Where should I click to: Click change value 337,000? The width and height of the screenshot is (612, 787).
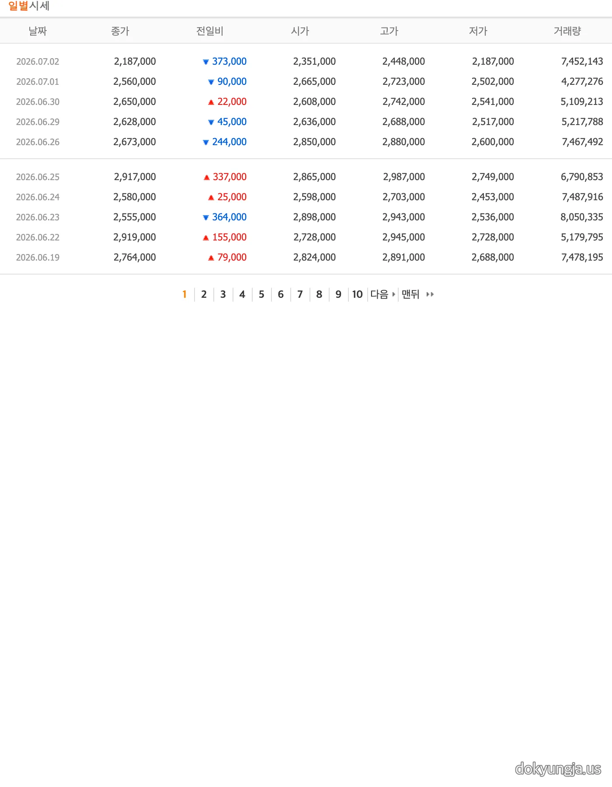pyautogui.click(x=230, y=177)
